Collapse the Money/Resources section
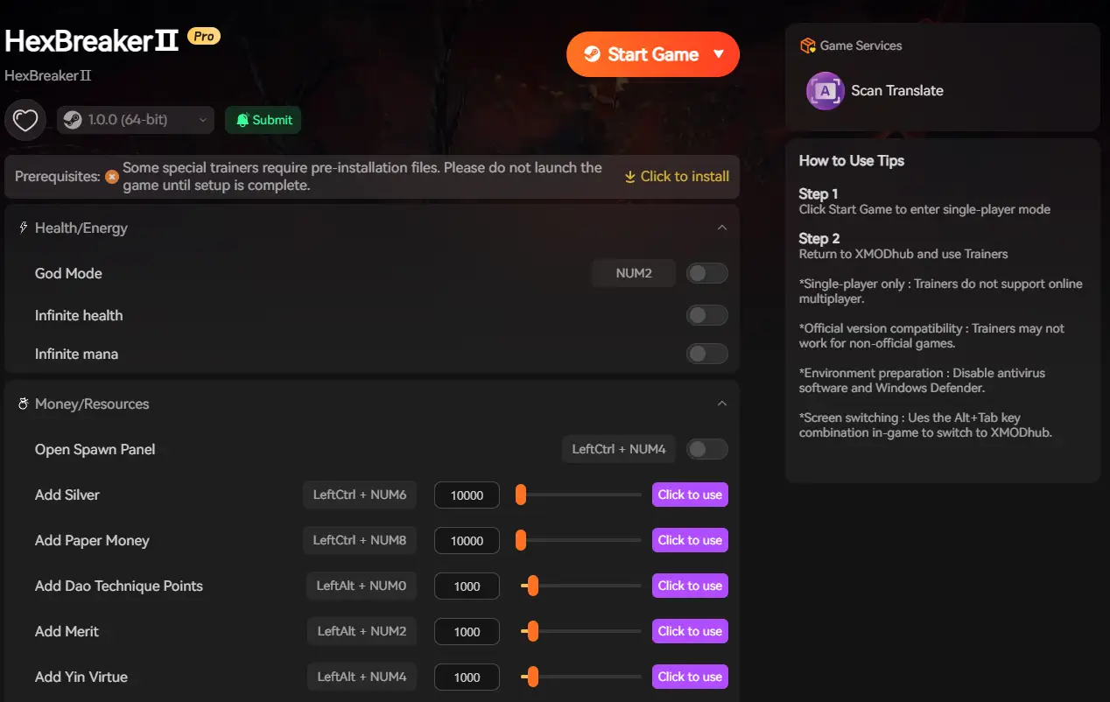 (x=722, y=404)
